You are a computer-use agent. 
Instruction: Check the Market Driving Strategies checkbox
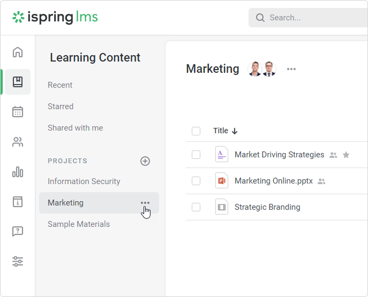click(196, 155)
